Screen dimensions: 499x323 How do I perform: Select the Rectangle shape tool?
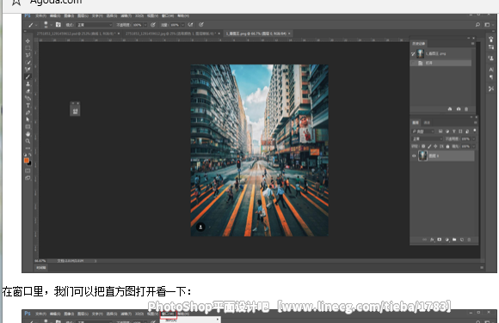[x=28, y=126]
